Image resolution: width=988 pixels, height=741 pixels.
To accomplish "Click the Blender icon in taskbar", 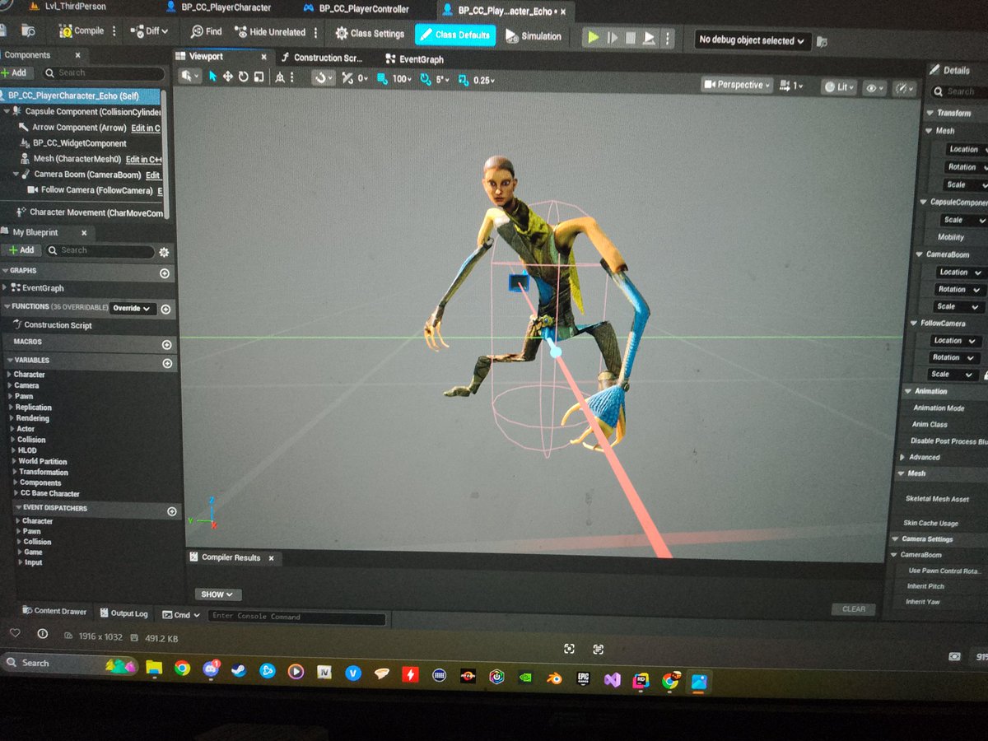I will click(x=555, y=678).
